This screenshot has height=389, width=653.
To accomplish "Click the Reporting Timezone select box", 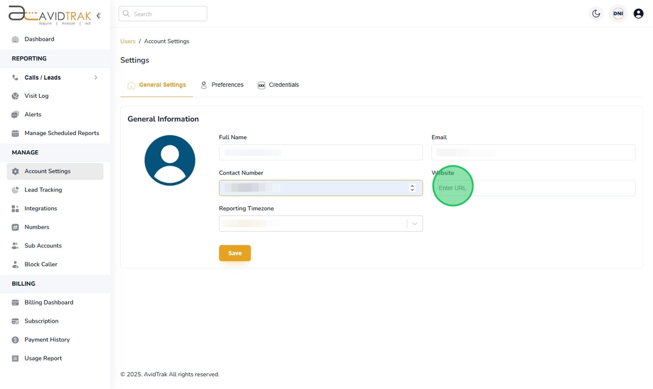I will pos(321,224).
